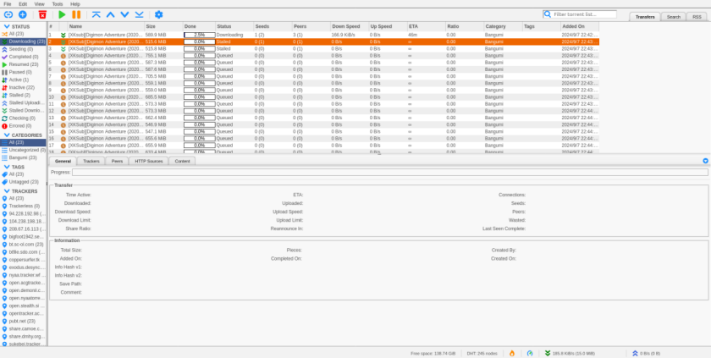The image size is (711, 358).
Task: Select the Bangumi (23) category
Action: 23,157
